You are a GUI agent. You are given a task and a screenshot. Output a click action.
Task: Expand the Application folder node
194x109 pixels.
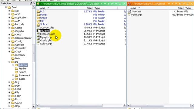click(9, 18)
